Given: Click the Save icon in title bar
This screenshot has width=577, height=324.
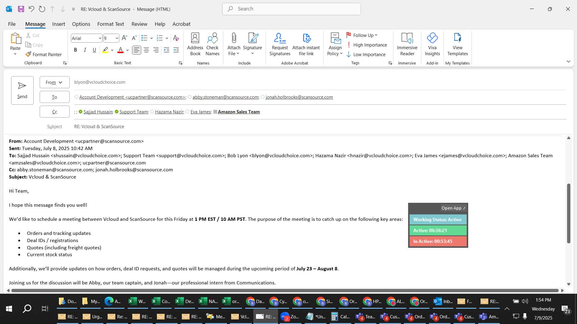Looking at the screenshot, I should [21, 9].
